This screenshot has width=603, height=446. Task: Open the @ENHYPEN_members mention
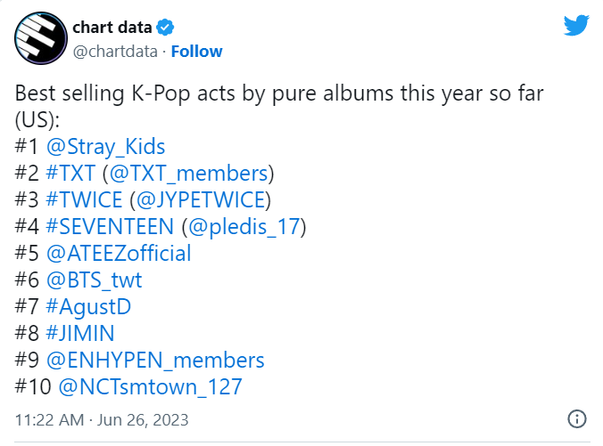point(155,361)
